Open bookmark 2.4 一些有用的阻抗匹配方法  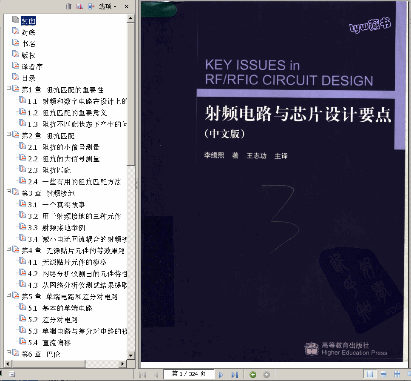[x=75, y=182]
